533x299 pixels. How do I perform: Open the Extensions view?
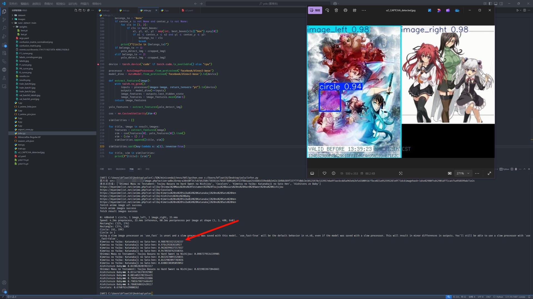4,45
